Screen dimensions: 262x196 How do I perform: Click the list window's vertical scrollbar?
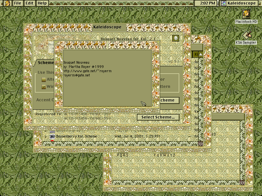[x=201, y=99]
